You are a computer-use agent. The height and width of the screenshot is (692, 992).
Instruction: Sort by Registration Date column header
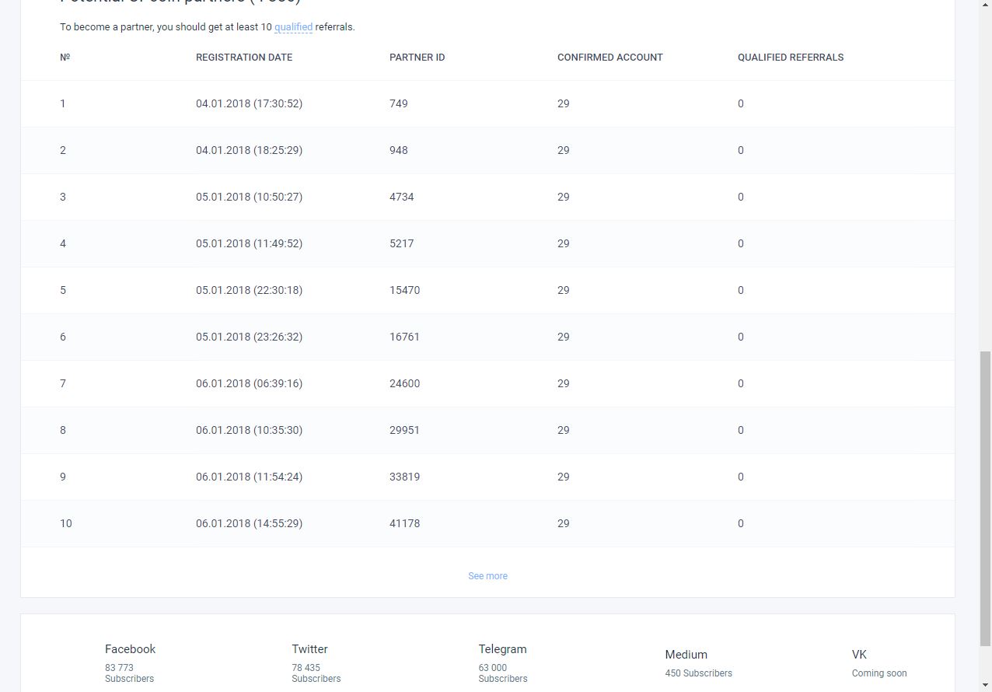click(x=244, y=58)
